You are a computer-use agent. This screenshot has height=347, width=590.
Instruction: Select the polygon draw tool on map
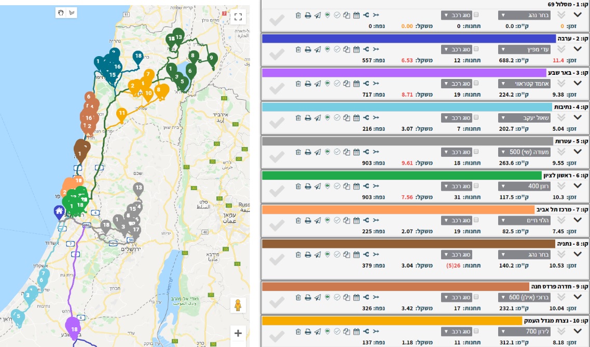(x=72, y=12)
